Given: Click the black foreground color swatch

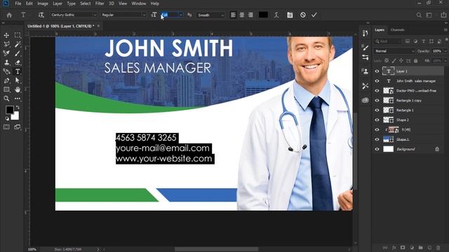Looking at the screenshot, I should point(9,109).
